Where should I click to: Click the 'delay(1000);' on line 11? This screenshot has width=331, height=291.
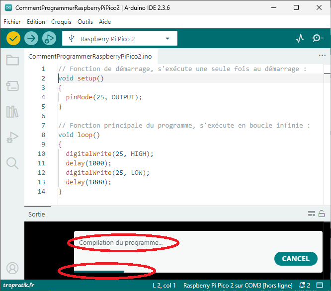tap(88, 163)
